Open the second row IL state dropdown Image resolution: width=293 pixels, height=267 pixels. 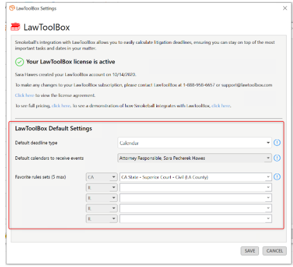point(102,187)
